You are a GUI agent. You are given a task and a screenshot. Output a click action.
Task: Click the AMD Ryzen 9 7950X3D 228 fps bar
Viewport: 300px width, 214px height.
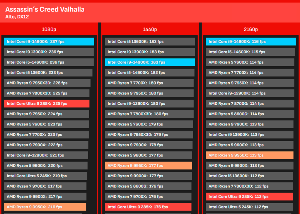[x=47, y=83]
